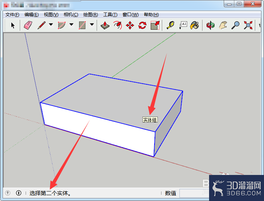
Task: Open the 文件(F) menu
Action: pos(12,15)
